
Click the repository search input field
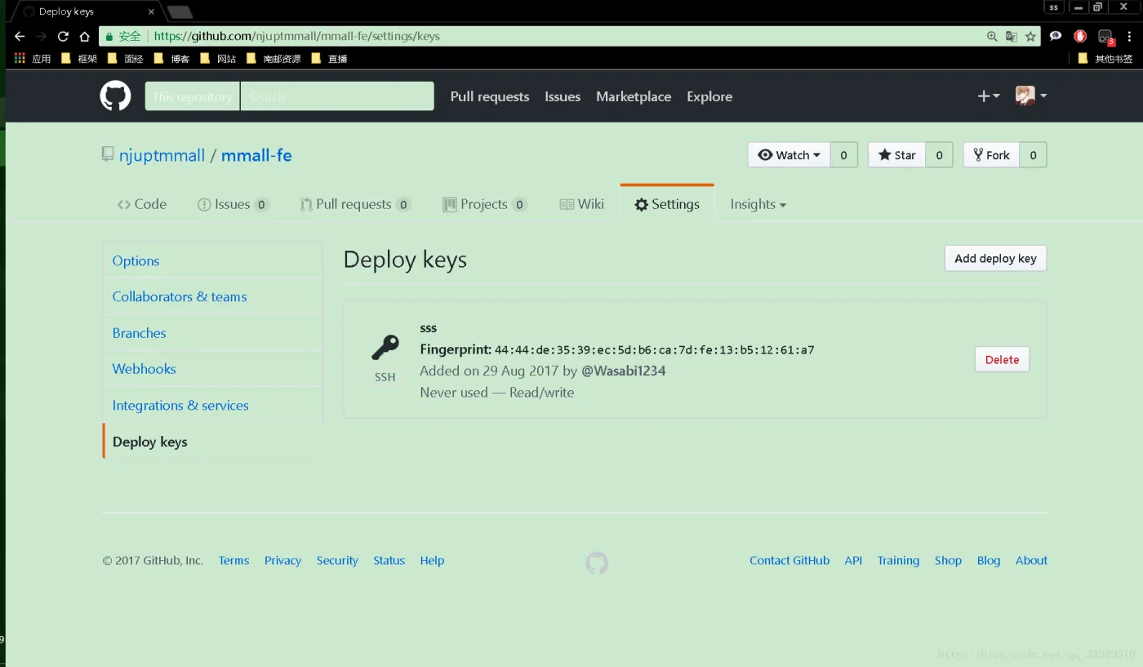(x=336, y=96)
